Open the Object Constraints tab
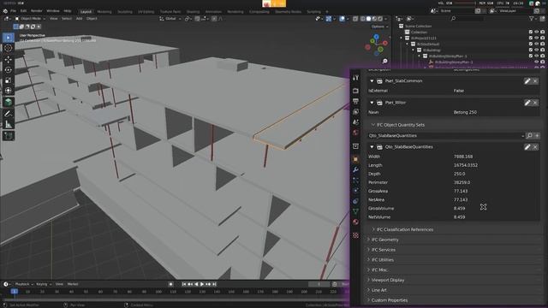 [x=355, y=201]
